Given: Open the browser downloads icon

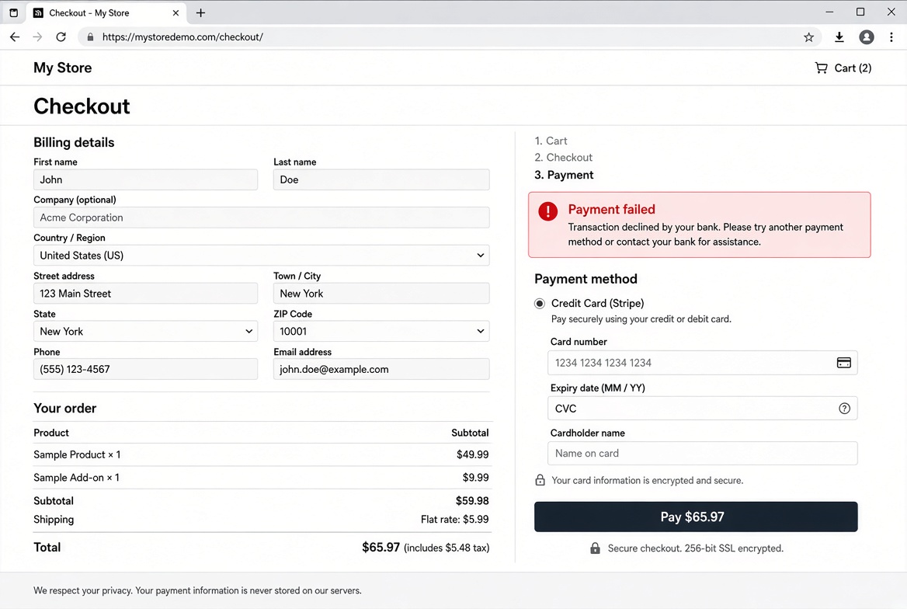Looking at the screenshot, I should coord(839,37).
